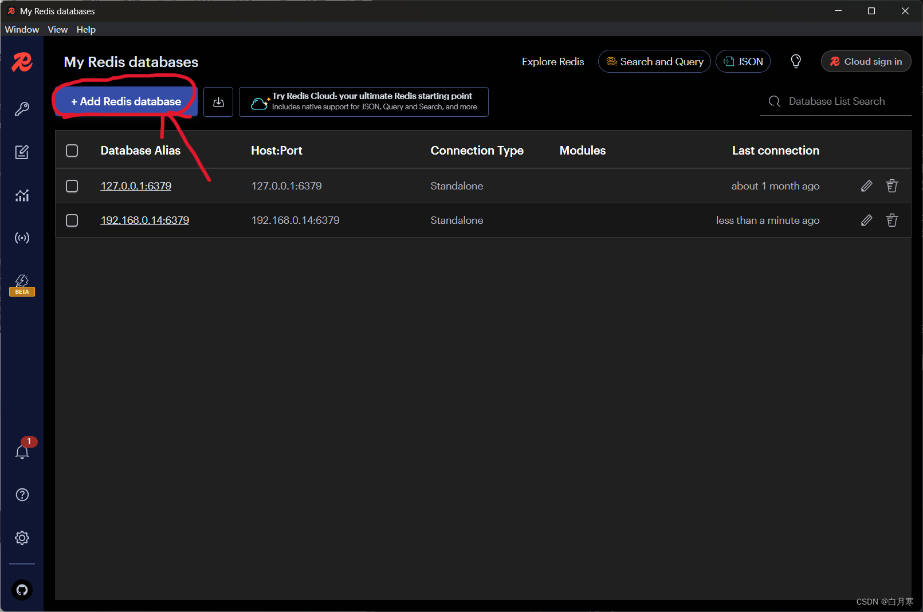Open the GitHub icon in the sidebar
923x612 pixels.
(22, 590)
